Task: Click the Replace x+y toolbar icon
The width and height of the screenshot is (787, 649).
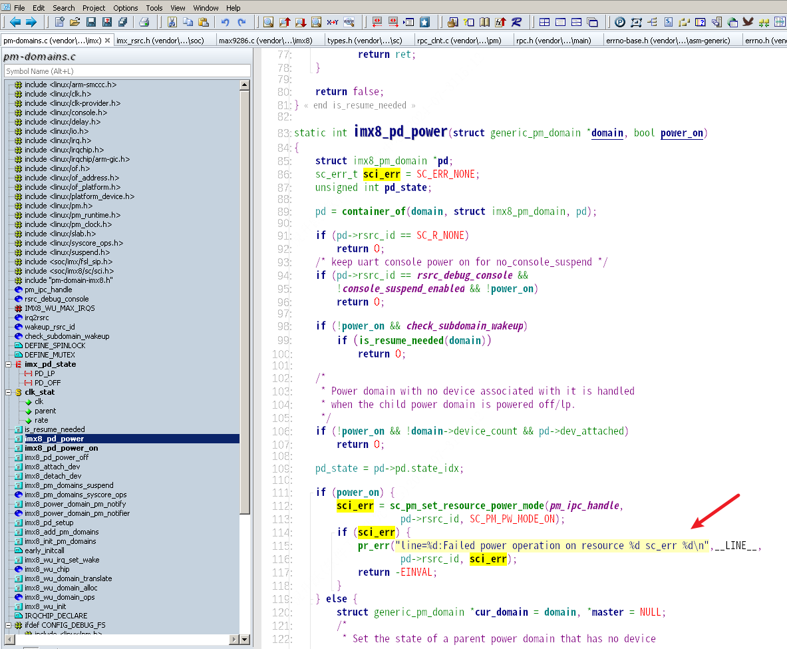Action: (x=333, y=22)
